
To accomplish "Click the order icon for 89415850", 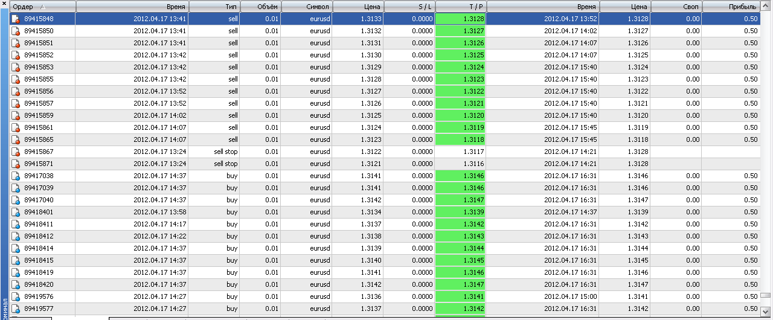I will click(x=16, y=31).
